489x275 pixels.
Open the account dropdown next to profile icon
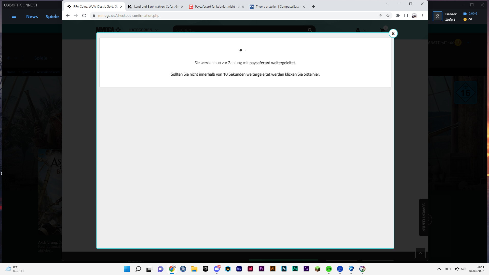[x=365, y=30]
